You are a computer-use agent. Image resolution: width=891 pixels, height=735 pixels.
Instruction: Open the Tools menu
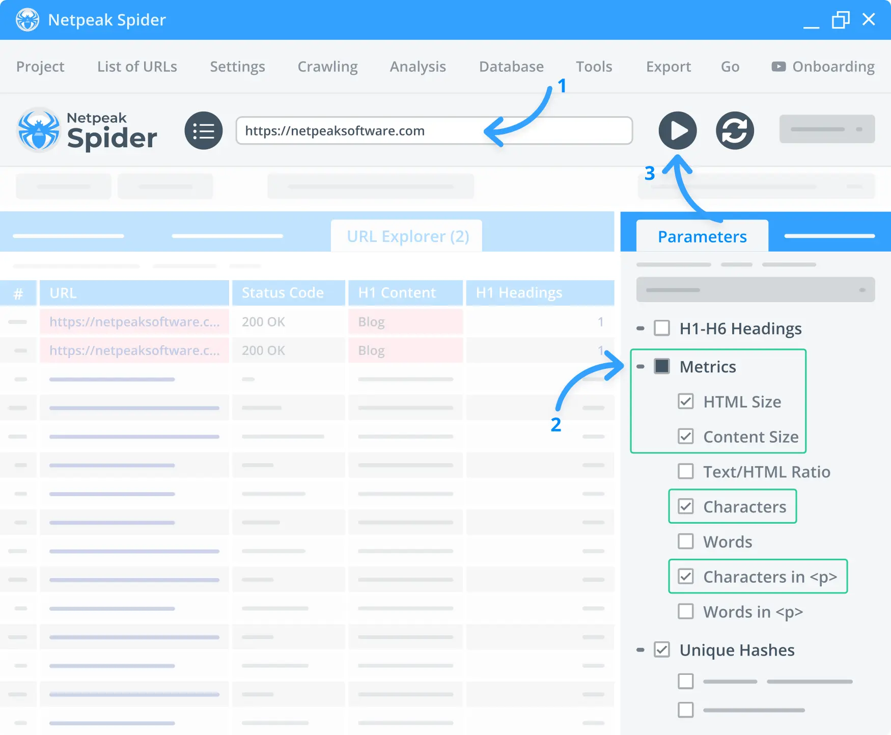594,67
